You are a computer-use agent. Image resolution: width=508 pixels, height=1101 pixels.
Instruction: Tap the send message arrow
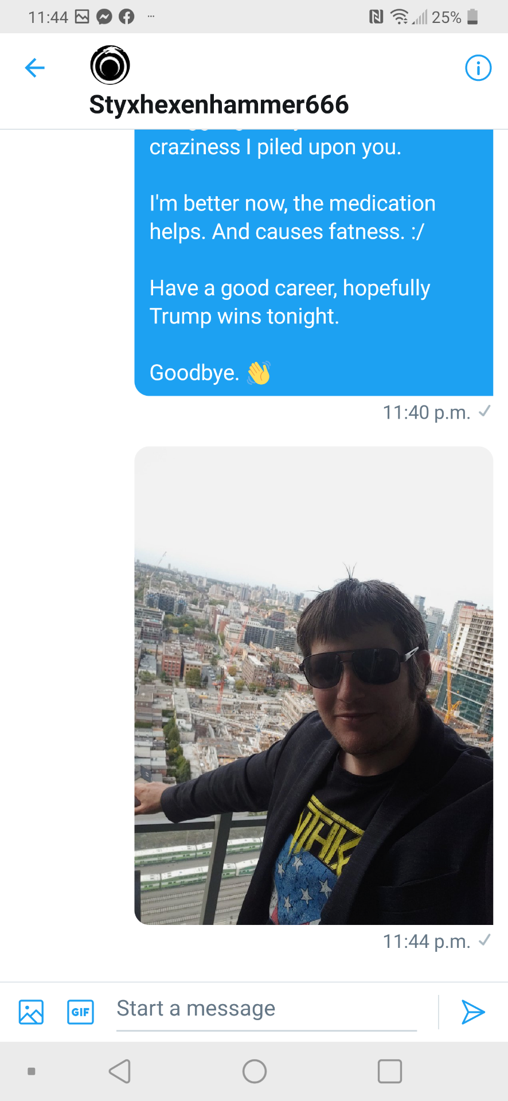coord(473,1012)
